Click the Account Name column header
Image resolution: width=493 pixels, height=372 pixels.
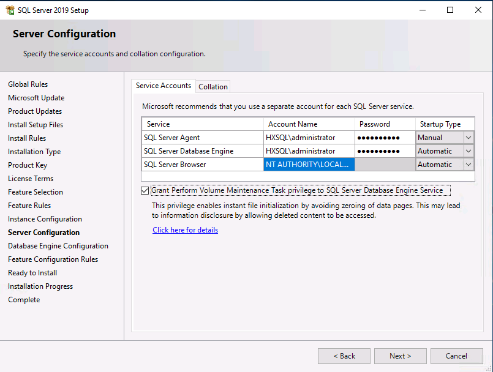309,124
